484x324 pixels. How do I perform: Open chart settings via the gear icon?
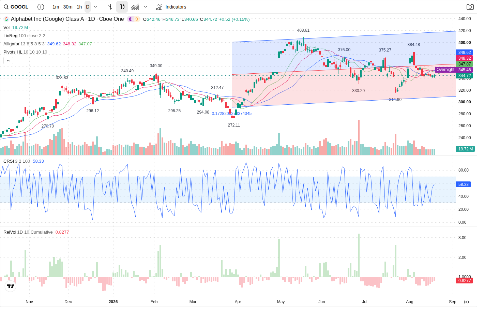point(467,302)
